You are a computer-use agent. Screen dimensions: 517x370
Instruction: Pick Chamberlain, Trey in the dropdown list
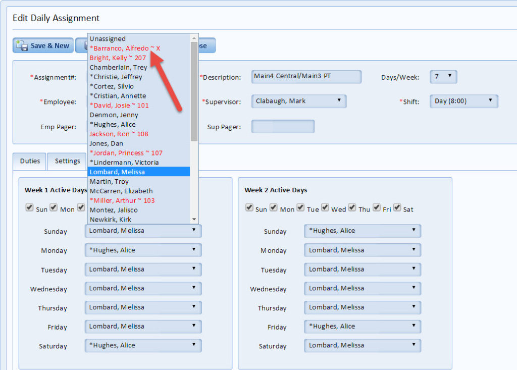click(138, 67)
